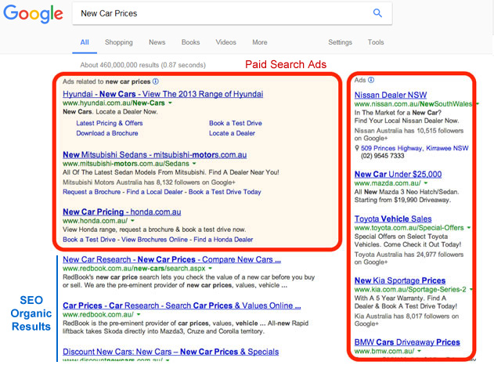Viewport: 494px width, 376px height.
Task: Click the 'About 460,000,000 results' stats text
Action: coord(142,65)
